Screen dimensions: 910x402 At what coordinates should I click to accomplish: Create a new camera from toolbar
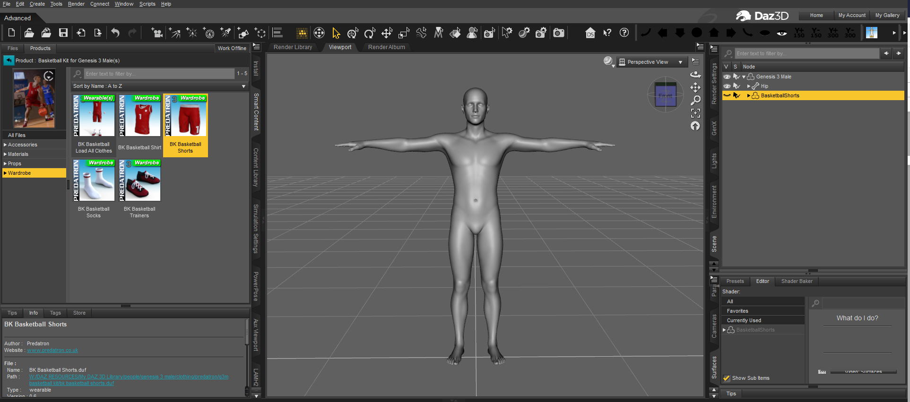click(x=157, y=33)
